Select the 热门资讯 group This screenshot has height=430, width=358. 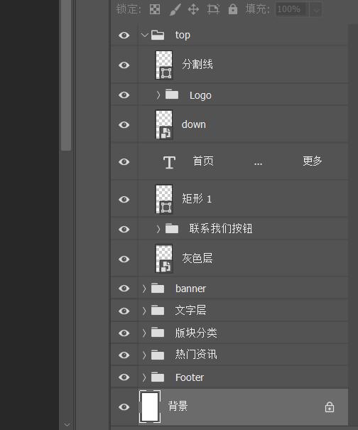(x=229, y=355)
